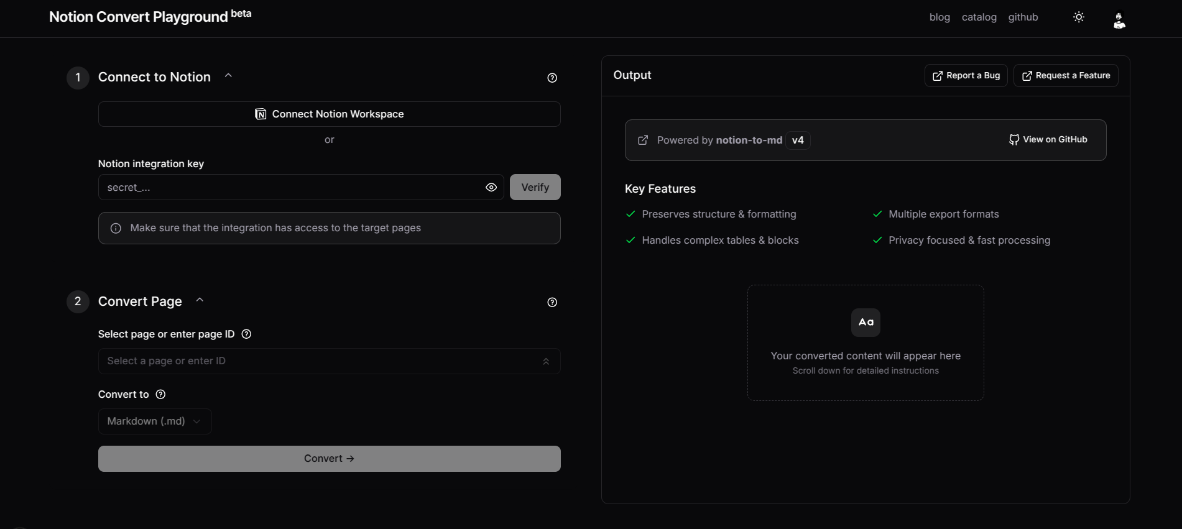Click the 'Key Features' heading
1182x529 pixels.
click(660, 189)
